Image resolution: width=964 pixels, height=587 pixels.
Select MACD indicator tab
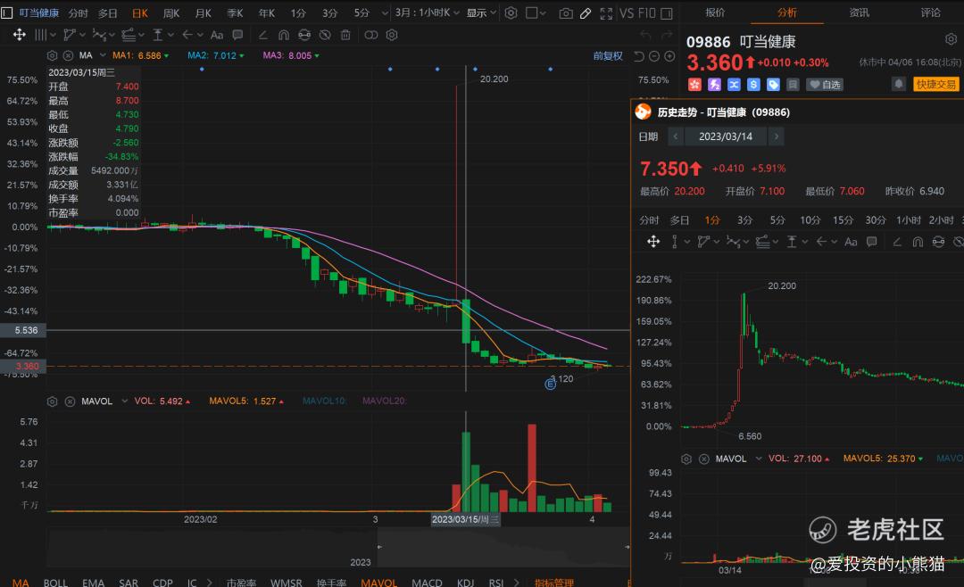(427, 582)
